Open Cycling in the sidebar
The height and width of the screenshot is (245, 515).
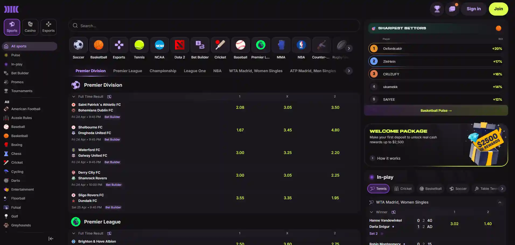click(x=17, y=172)
